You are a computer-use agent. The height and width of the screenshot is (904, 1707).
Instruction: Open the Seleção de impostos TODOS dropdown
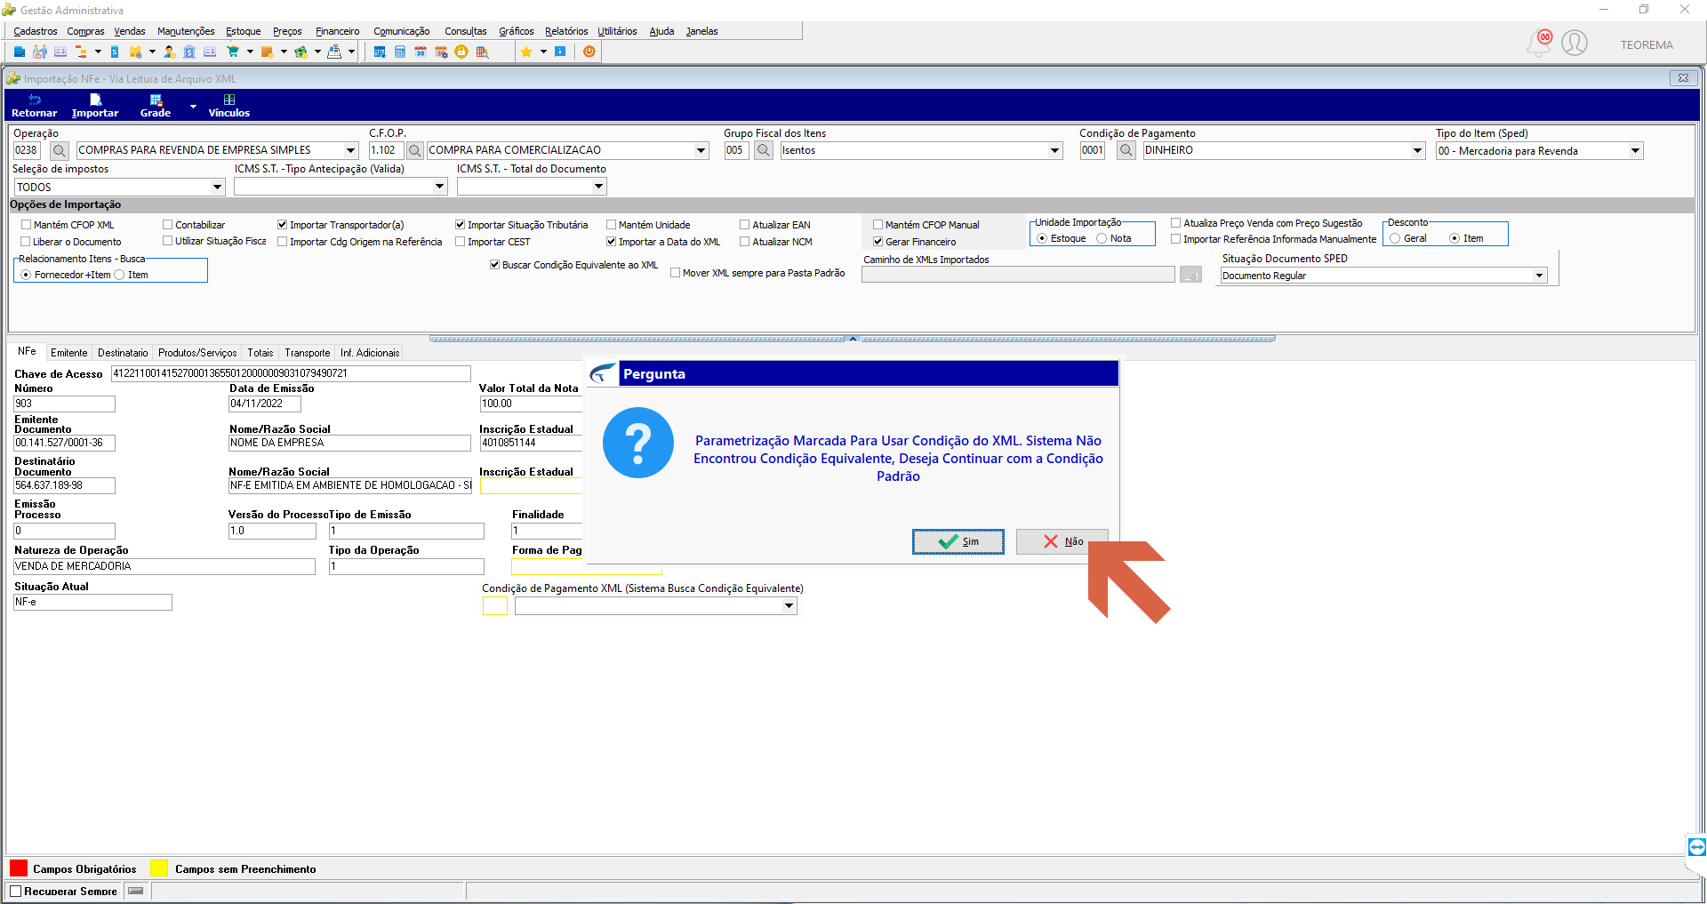[x=217, y=187]
